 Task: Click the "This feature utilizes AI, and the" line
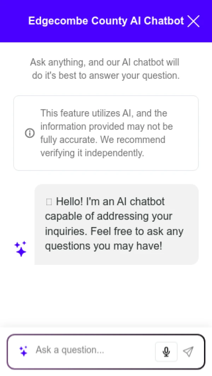point(104,113)
